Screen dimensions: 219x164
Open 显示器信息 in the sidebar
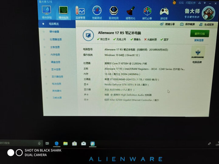pos(57,77)
